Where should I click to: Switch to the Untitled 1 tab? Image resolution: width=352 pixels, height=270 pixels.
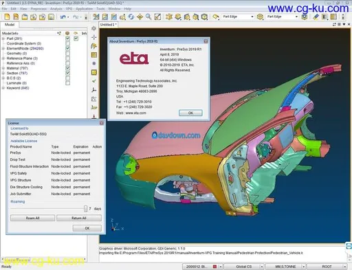point(108,25)
